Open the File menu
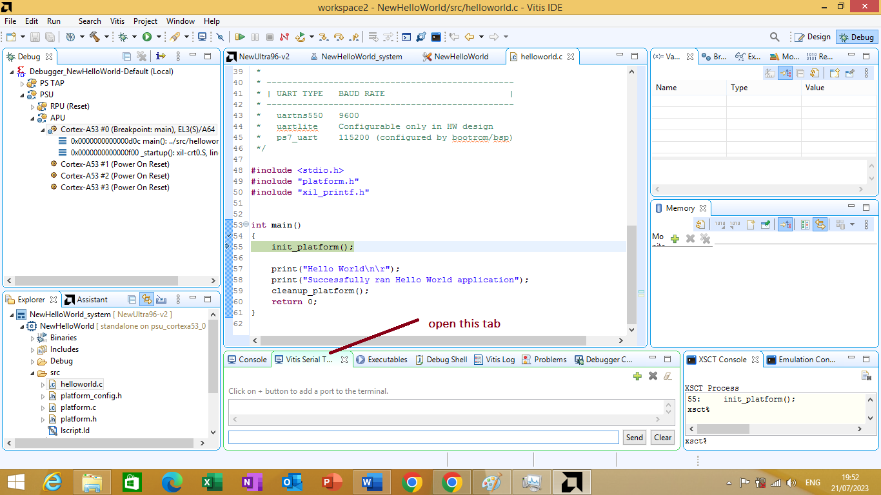 click(x=10, y=21)
